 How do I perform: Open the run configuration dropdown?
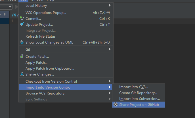click(10, 7)
